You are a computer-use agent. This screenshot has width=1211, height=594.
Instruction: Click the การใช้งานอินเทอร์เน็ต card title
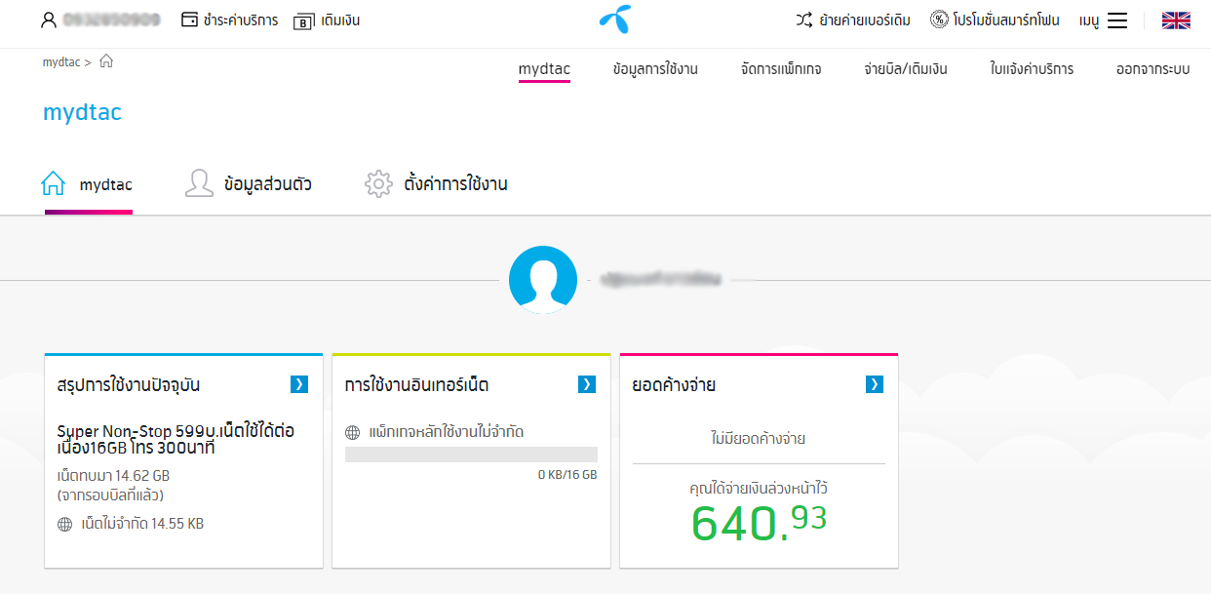point(417,385)
